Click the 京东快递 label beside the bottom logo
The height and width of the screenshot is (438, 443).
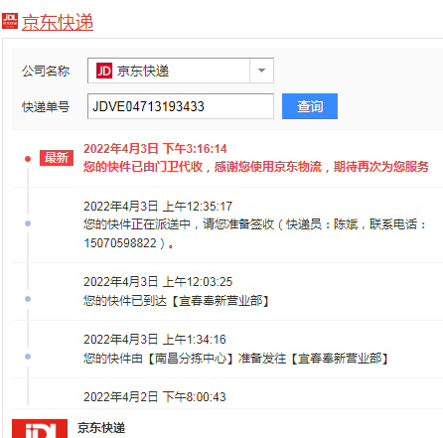[101, 428]
